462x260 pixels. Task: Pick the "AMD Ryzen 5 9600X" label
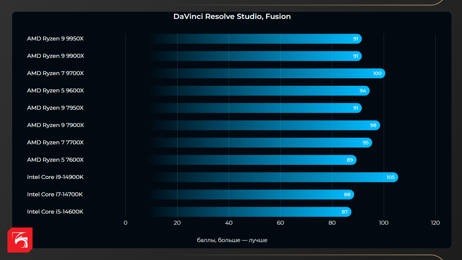[55, 90]
